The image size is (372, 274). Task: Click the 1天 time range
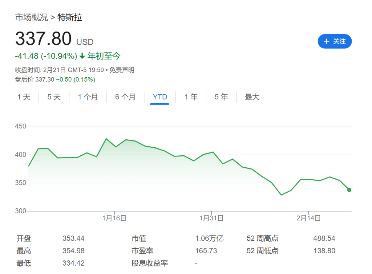point(24,97)
